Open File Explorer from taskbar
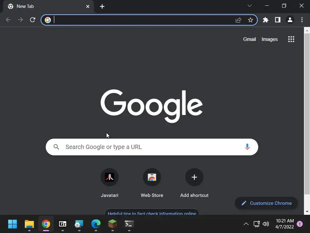 coord(29,224)
